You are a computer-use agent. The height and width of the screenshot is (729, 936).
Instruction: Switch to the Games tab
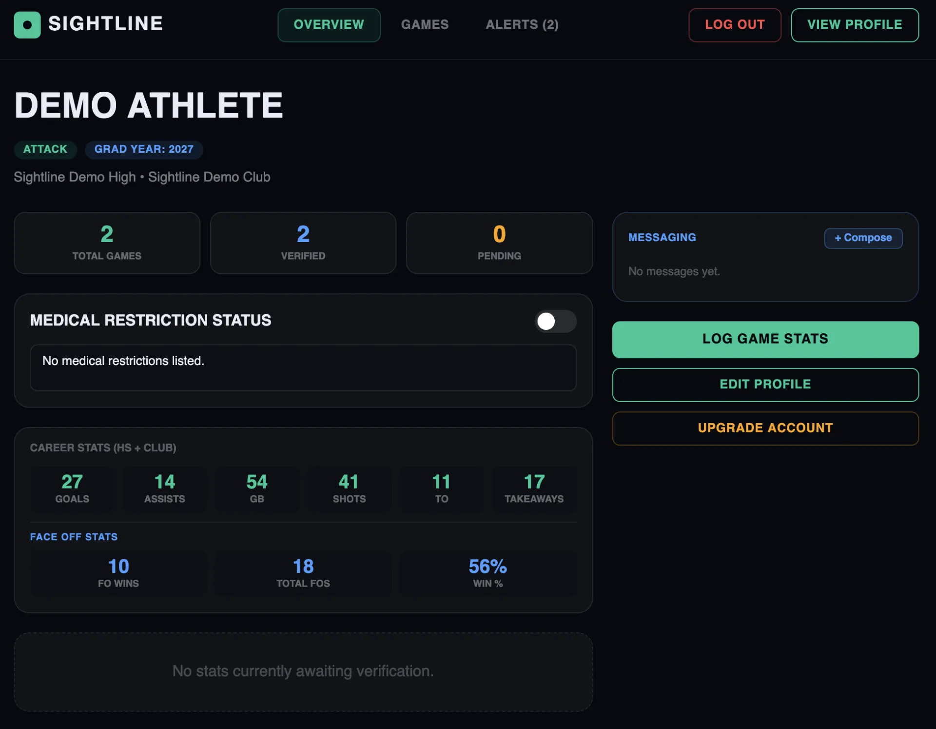click(425, 25)
